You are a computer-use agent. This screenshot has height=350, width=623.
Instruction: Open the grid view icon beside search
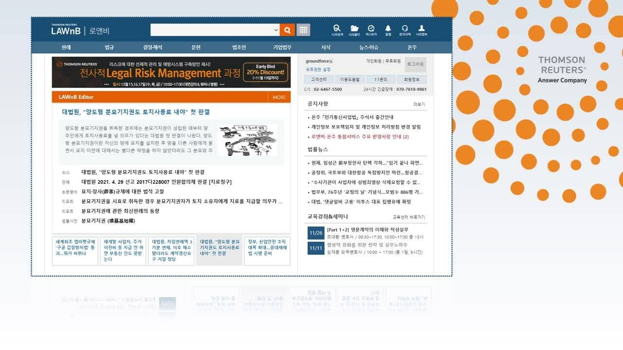pyautogui.click(x=303, y=30)
